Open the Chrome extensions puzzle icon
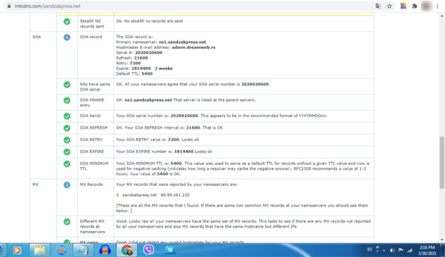445x257 pixels. pyautogui.click(x=414, y=6)
